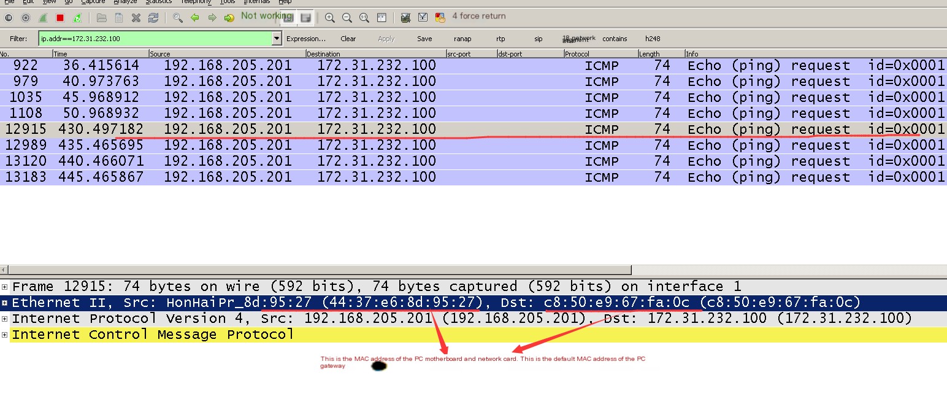The width and height of the screenshot is (947, 407).
Task: Click the display filter input field
Action: pyautogui.click(x=155, y=39)
